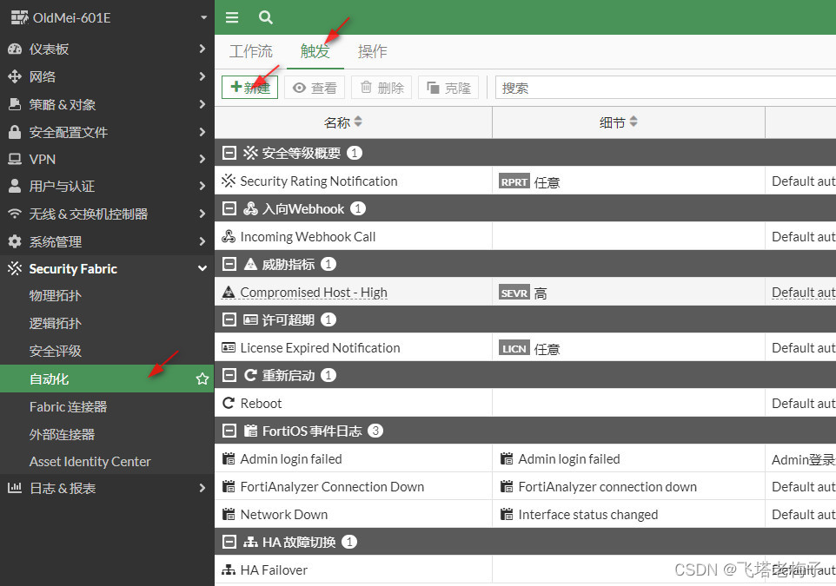Open 安全评级 in sidebar
The width and height of the screenshot is (836, 586).
56,351
